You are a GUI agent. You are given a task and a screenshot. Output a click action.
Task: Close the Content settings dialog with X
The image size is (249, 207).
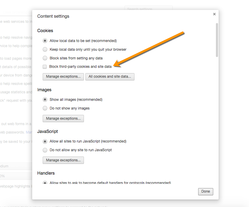point(214,14)
